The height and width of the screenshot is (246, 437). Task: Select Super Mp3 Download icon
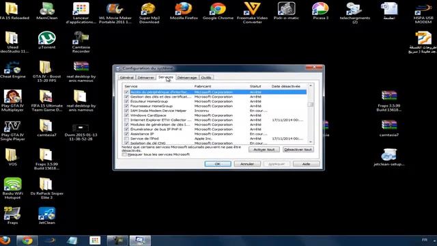[149, 12]
